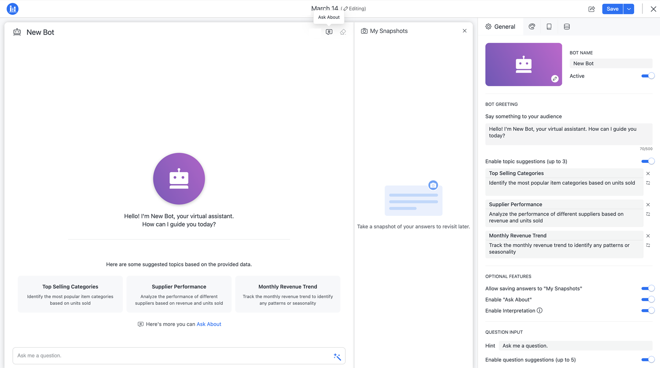Click the Ask me a question chat input
Image resolution: width=660 pixels, height=368 pixels.
coord(172,356)
